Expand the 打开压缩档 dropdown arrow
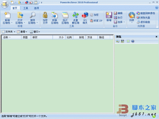This screenshot has width=159, height=119. pyautogui.click(x=24, y=23)
